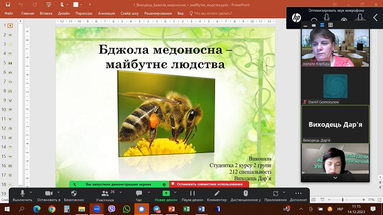Click the zoom-out minus on status bar

329,200
